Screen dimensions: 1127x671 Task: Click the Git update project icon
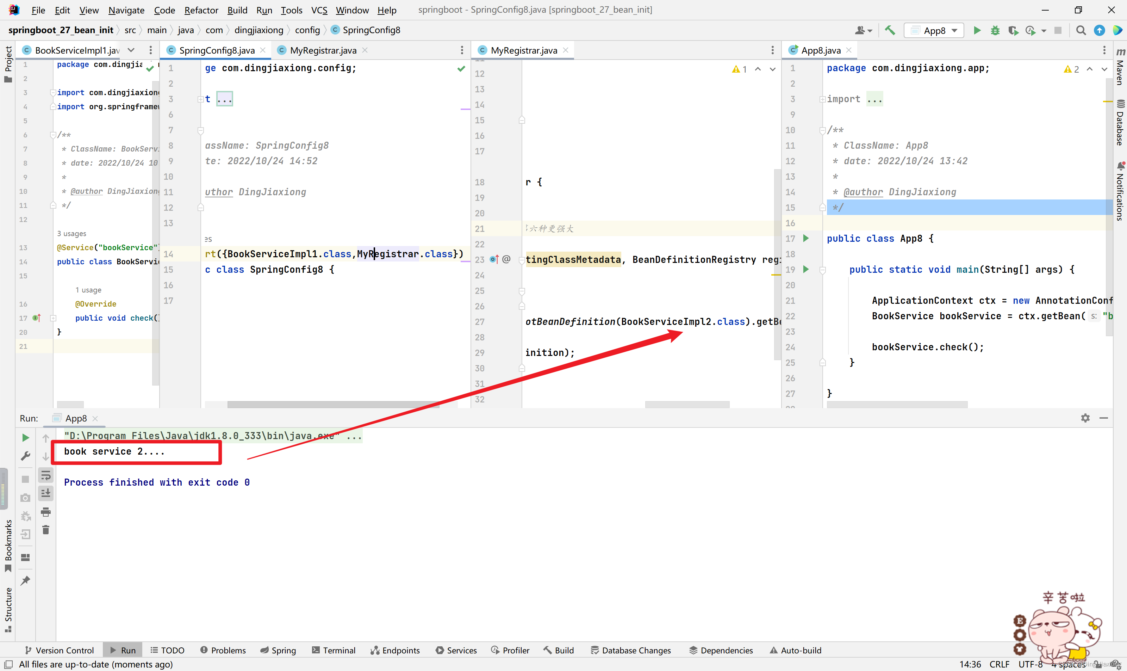pos(1101,30)
